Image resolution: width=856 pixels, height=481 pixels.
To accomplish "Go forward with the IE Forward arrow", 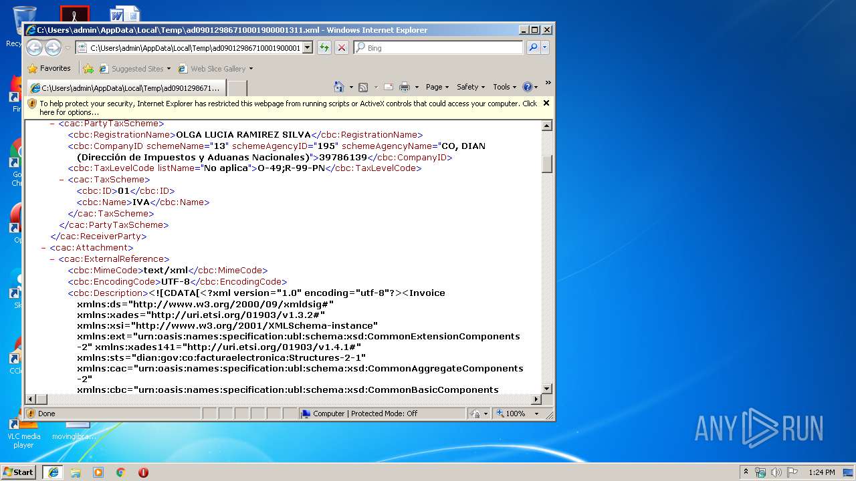I will [53, 47].
